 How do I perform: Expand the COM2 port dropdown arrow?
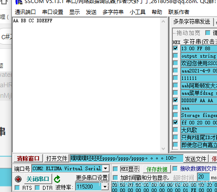(x=106, y=168)
